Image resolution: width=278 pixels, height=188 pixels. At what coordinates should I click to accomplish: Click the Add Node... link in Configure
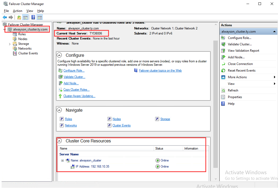click(71, 83)
